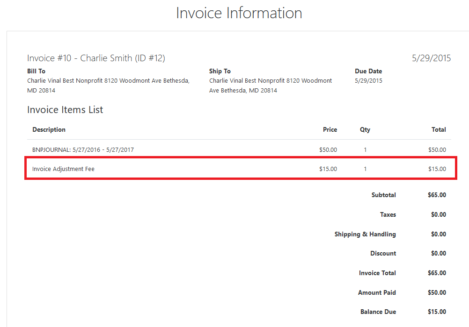Click the quantity 1 in the BNPJOURNAL row
Viewport: 469px width, 327px height.
pos(365,149)
